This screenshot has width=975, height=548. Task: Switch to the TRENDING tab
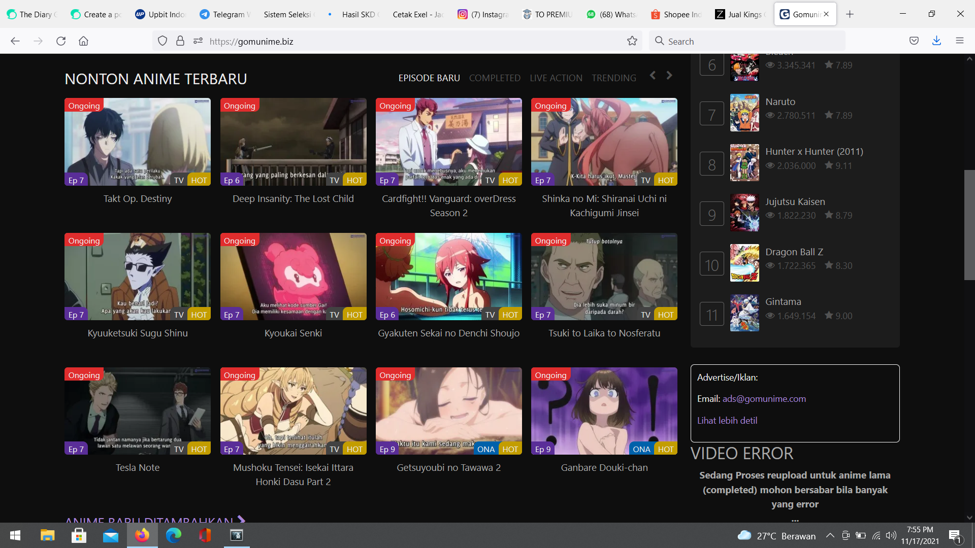tap(613, 78)
